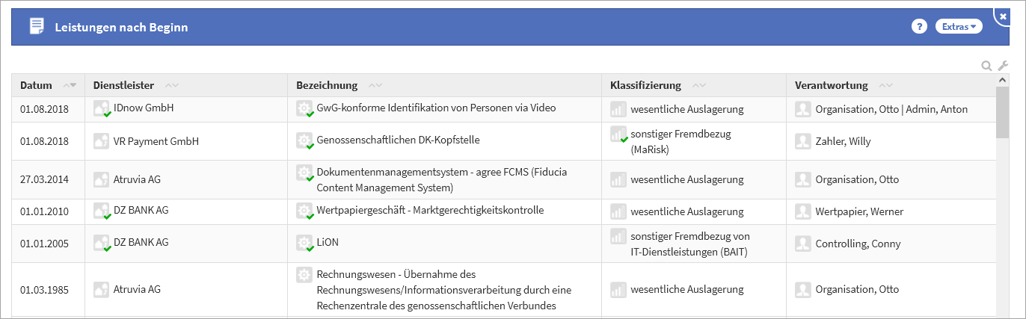
Task: Click gear icon for Genossenschaftlichen DK-Kopfstelle
Action: tap(304, 141)
